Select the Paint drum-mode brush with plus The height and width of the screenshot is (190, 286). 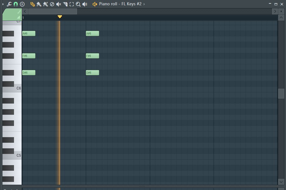[45, 4]
